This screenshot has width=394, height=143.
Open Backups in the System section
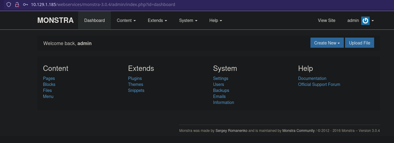click(x=221, y=90)
